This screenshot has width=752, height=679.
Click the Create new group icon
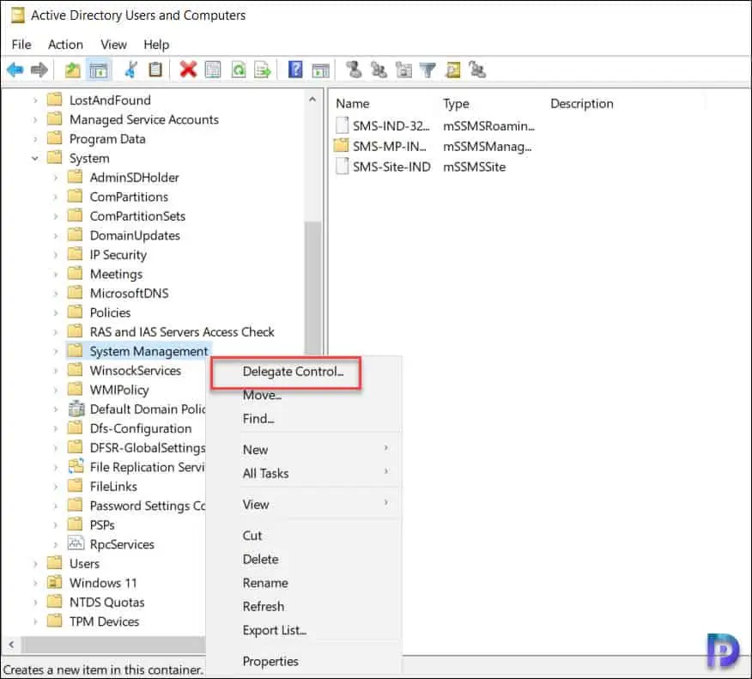(379, 70)
